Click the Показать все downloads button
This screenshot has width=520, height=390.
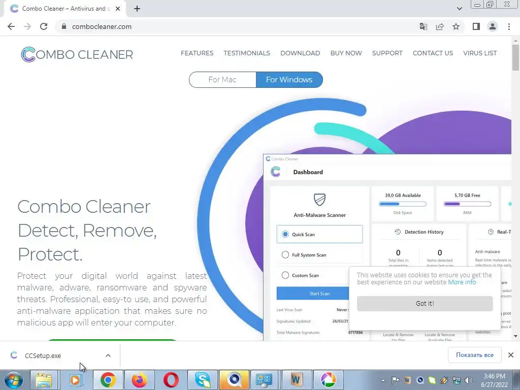475,355
